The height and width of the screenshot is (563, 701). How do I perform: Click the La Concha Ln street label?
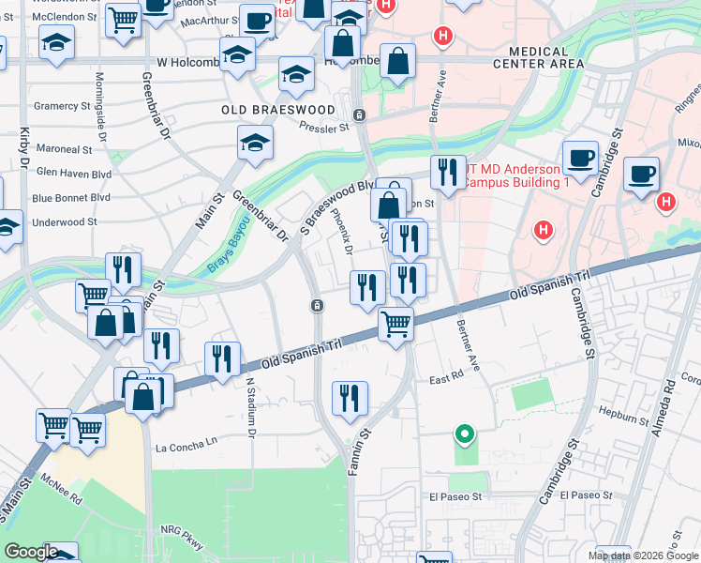[186, 445]
